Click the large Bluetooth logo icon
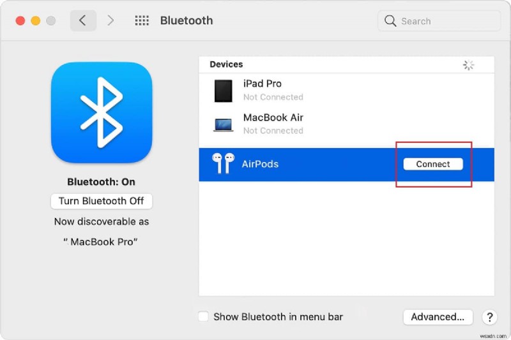This screenshot has width=511, height=340. coord(102,112)
